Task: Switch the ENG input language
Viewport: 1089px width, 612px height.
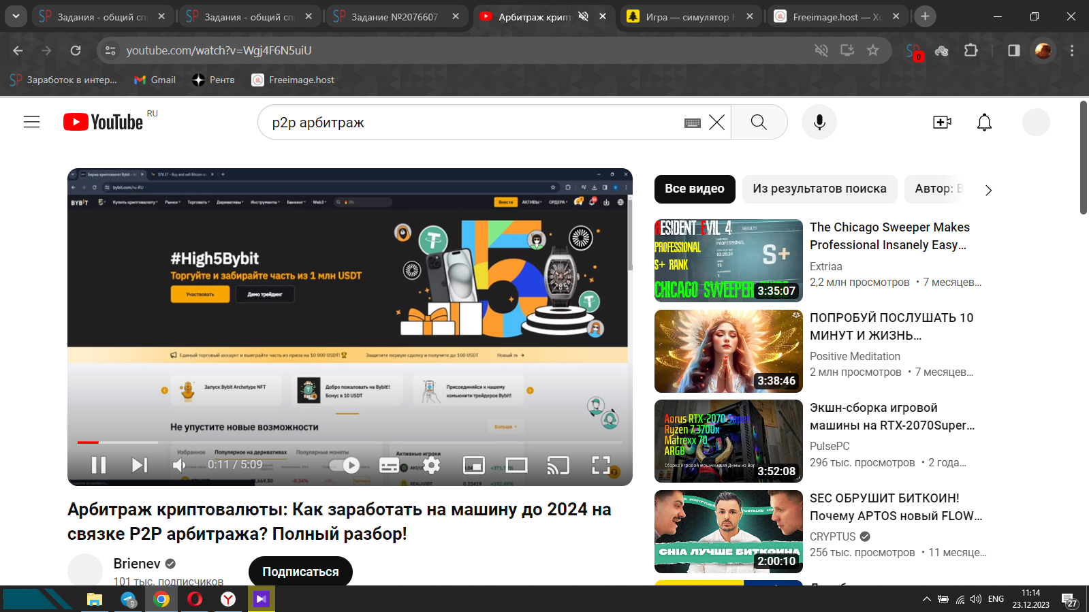Action: tap(996, 599)
